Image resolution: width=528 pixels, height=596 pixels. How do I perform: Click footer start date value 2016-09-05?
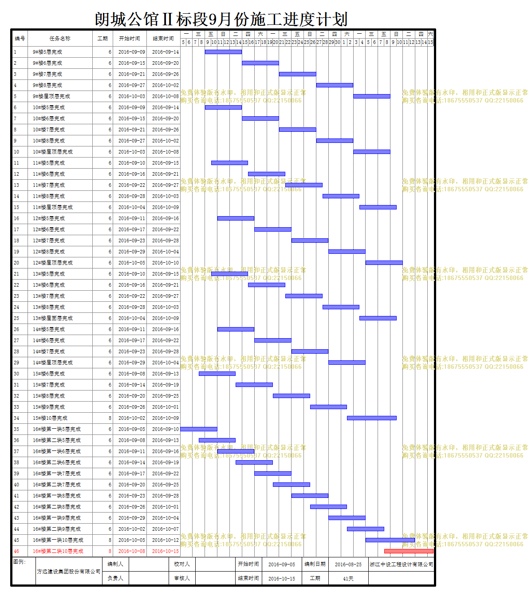pos(282,564)
